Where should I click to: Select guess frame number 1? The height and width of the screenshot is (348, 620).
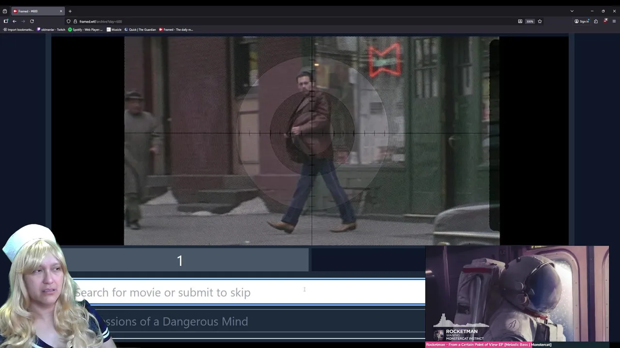(x=180, y=260)
